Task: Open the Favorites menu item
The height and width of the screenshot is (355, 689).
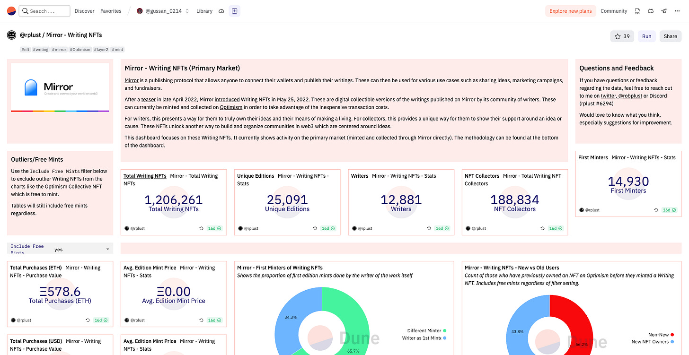Action: pos(111,11)
